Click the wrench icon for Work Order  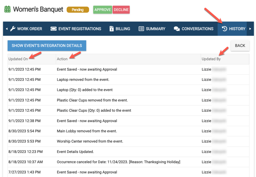pyautogui.click(x=13, y=29)
